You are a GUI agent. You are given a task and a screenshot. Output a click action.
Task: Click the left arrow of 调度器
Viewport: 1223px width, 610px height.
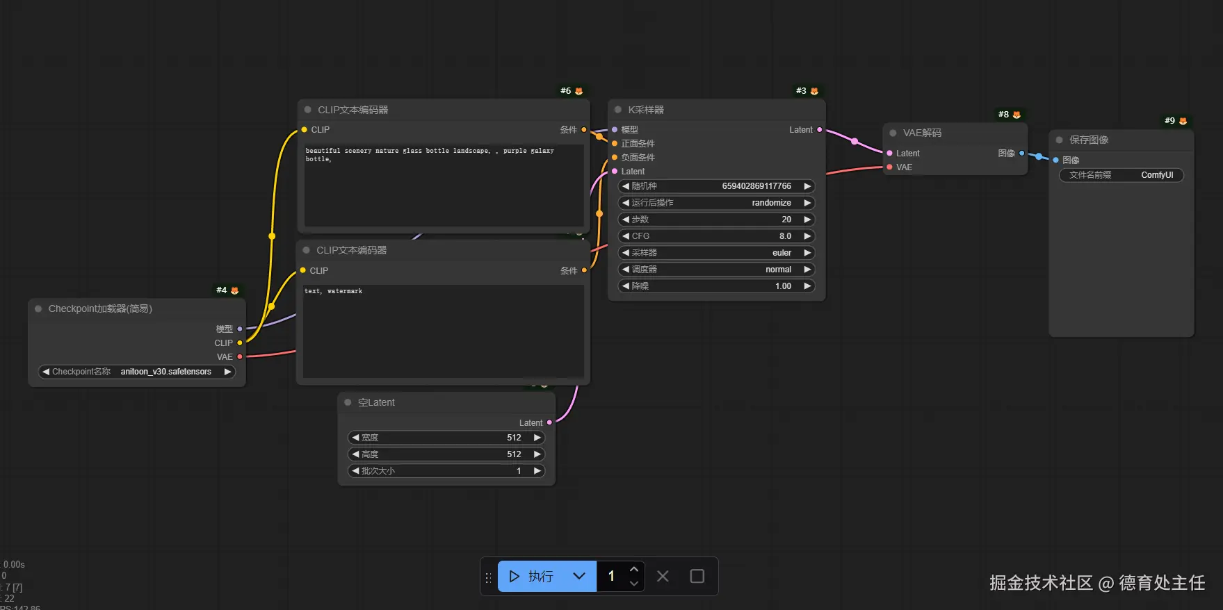tap(625, 270)
